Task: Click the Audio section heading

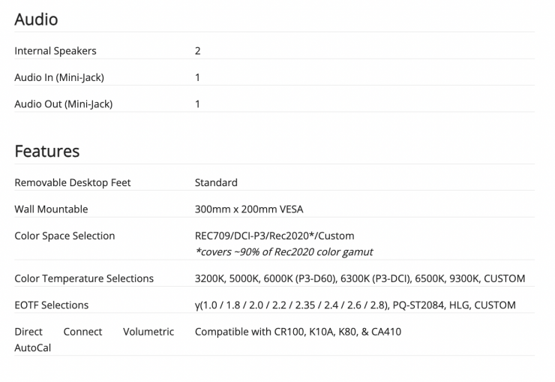Action: coord(36,19)
